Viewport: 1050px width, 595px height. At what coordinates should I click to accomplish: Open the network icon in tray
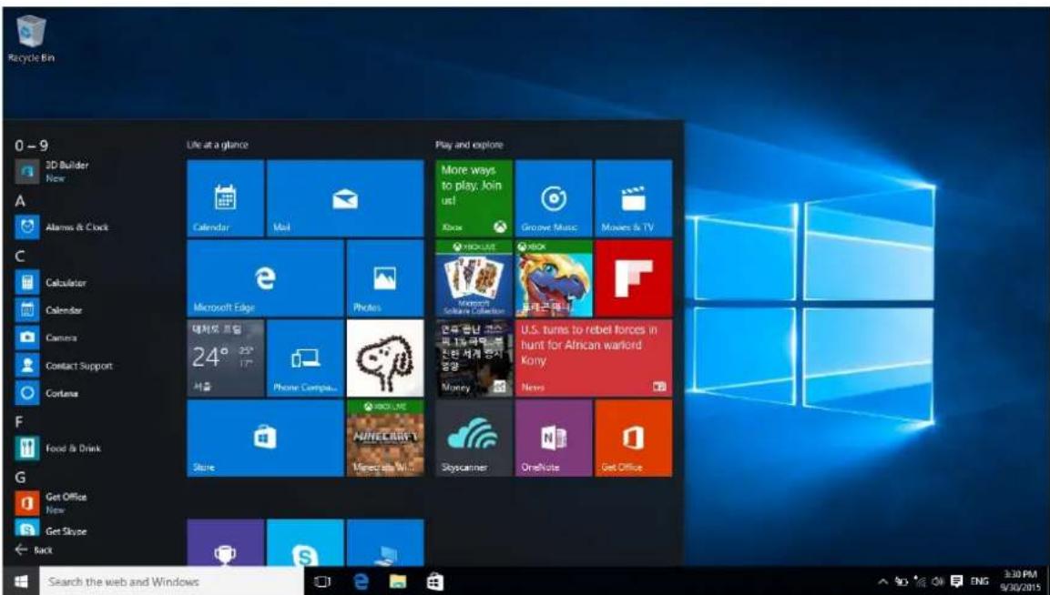coord(920,581)
